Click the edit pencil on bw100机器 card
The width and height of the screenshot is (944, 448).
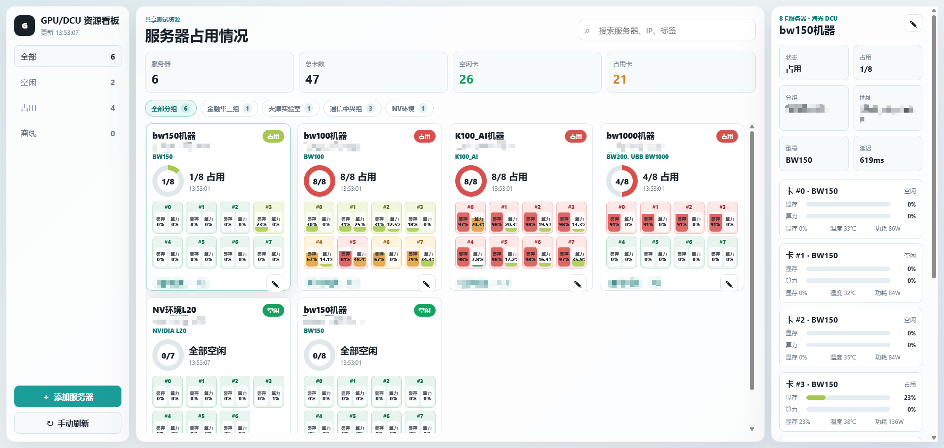coord(426,284)
